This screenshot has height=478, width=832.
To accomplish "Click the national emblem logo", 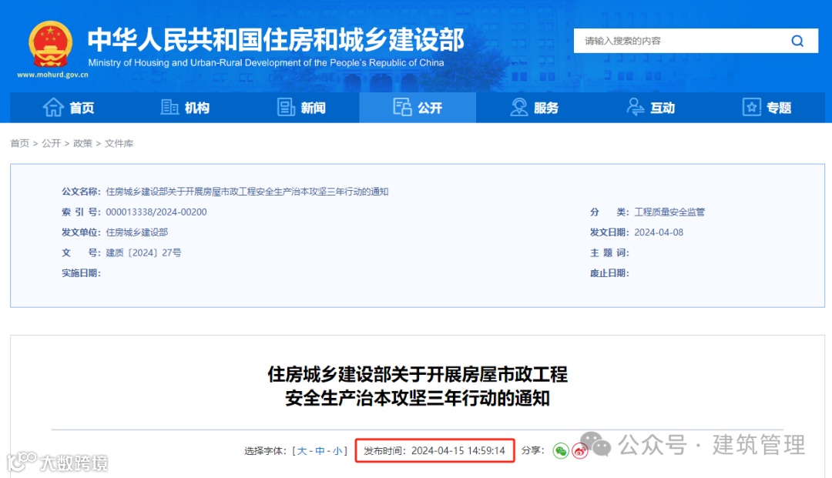I will [x=50, y=45].
